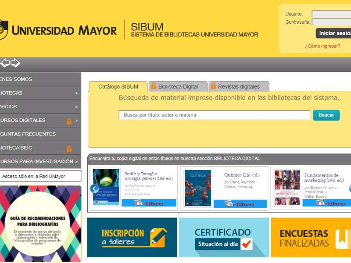
Task: Click the Química book cover thumbnail
Action: tap(198, 188)
